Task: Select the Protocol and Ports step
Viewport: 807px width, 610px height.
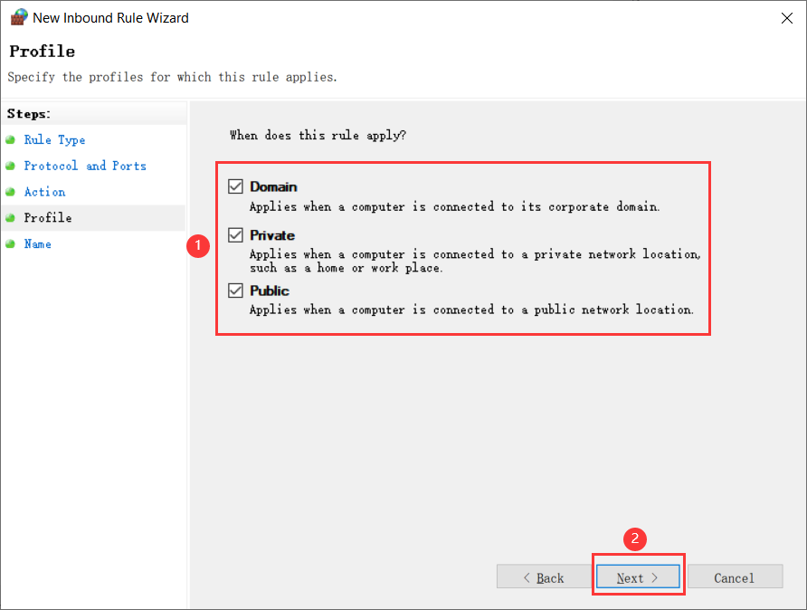Action: tap(84, 166)
